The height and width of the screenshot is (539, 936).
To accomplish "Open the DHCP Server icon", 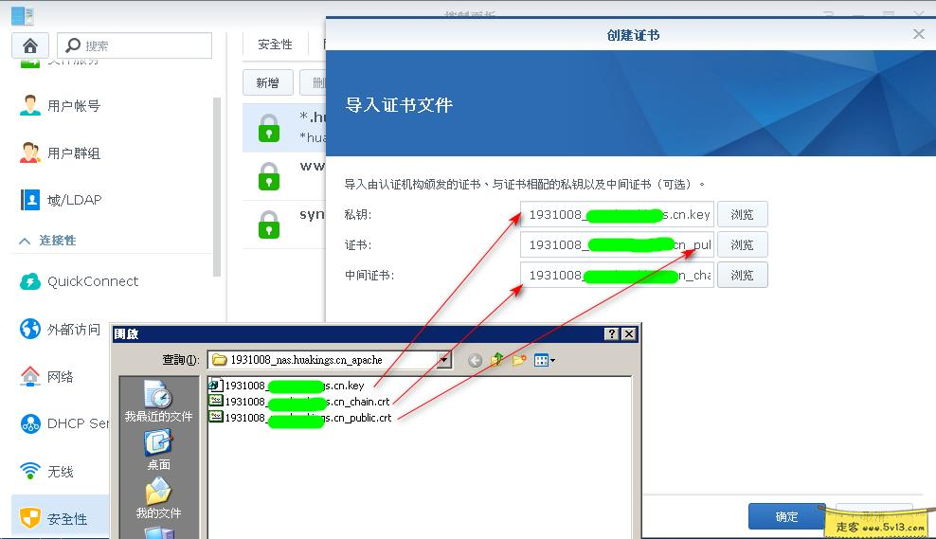I will click(x=30, y=423).
